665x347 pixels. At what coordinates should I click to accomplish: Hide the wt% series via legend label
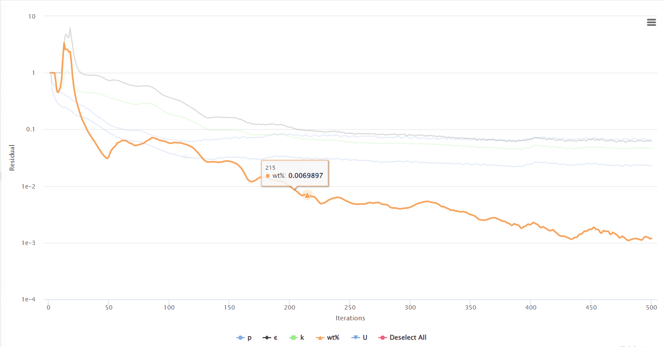point(333,338)
